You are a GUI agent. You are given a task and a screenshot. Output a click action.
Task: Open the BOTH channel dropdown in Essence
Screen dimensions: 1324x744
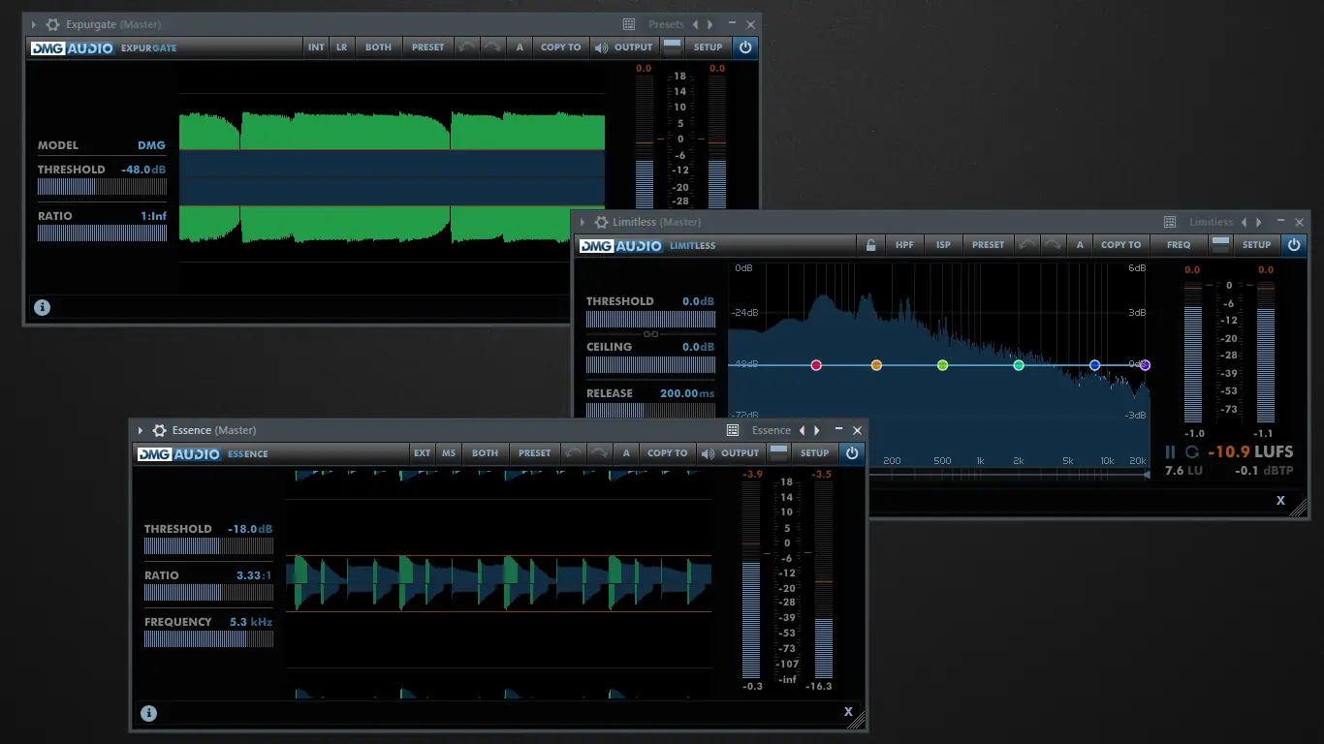(485, 452)
